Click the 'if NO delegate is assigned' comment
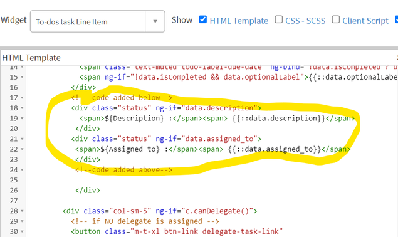Image resolution: width=398 pixels, height=237 pixels. tap(145, 221)
